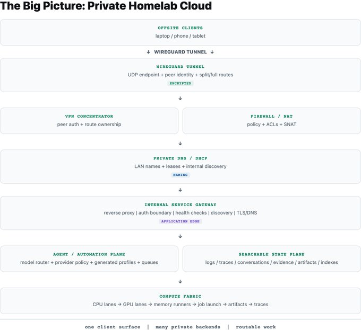The height and width of the screenshot is (330, 361).
Task: Select the NAMING badge
Action: (x=180, y=175)
